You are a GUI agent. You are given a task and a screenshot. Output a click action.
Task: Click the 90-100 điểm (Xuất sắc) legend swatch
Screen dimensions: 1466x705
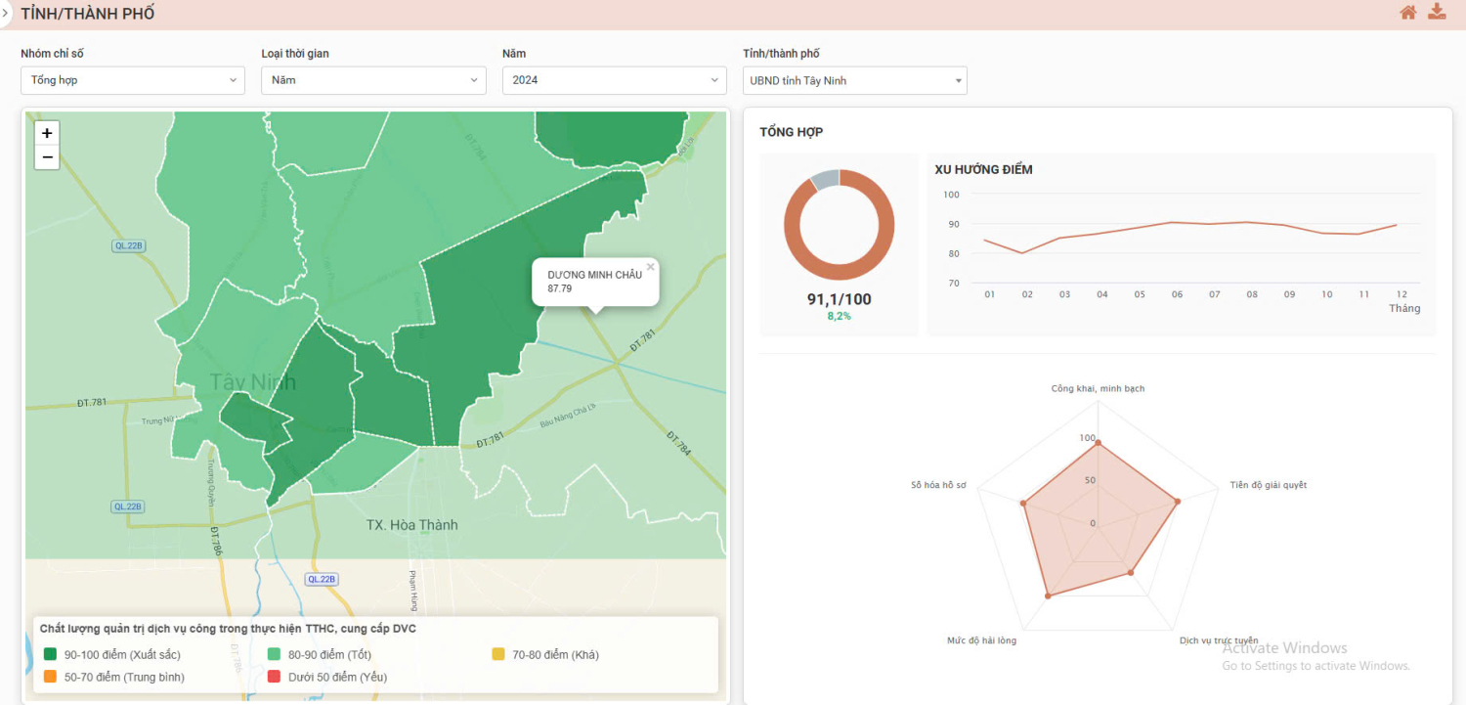(50, 654)
